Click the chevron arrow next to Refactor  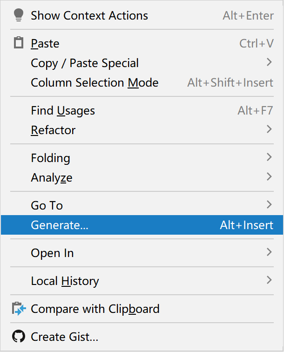[x=269, y=129]
